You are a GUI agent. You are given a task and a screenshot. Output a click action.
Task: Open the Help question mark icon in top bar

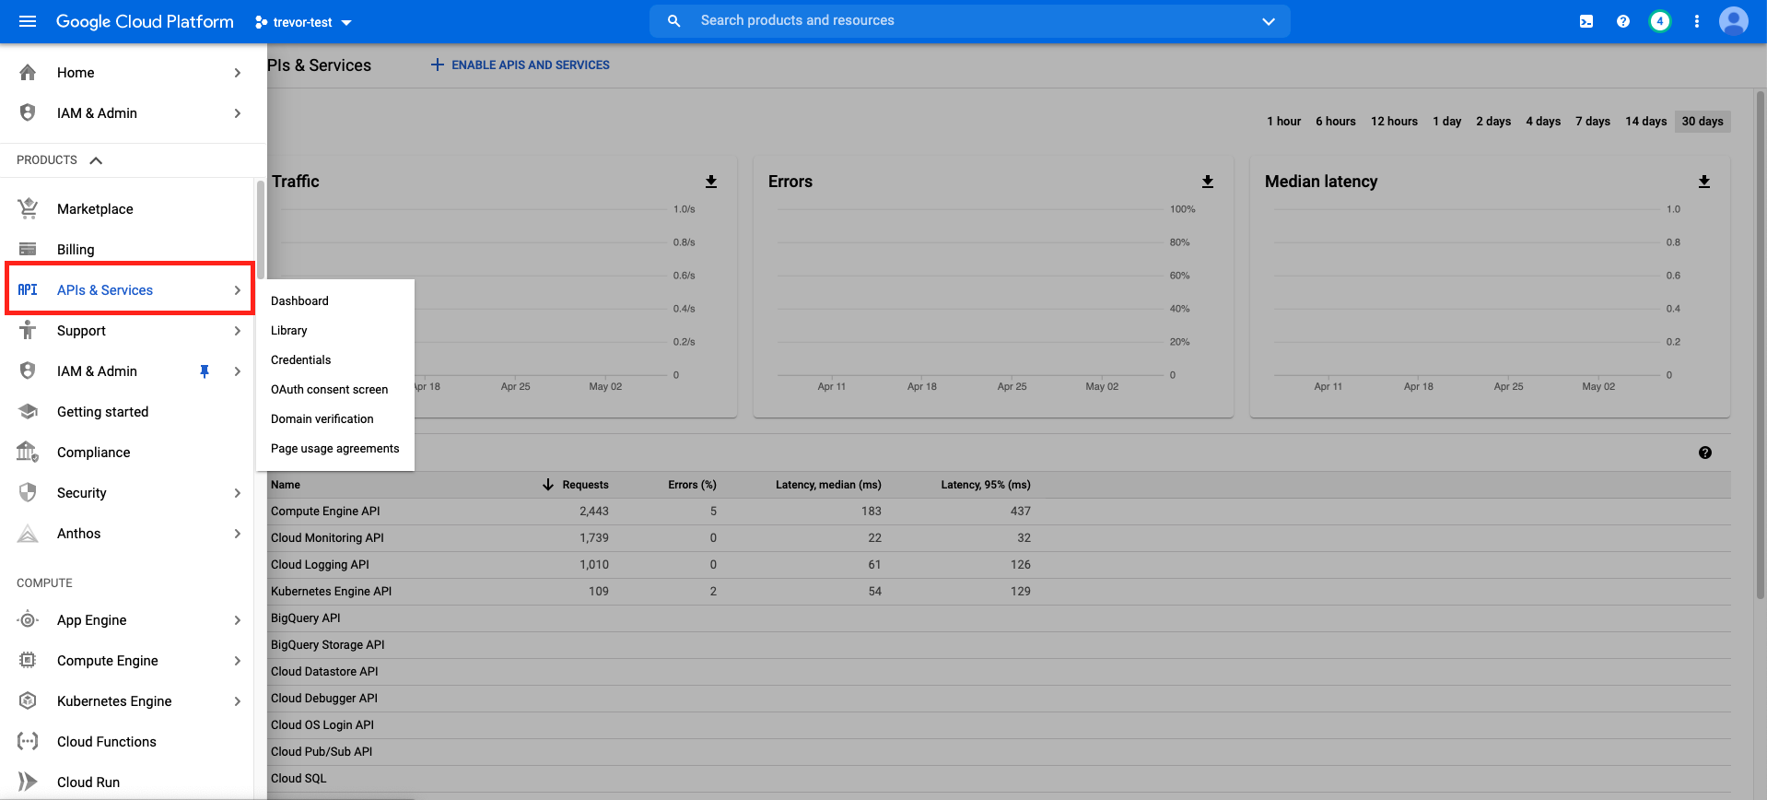[x=1623, y=21]
